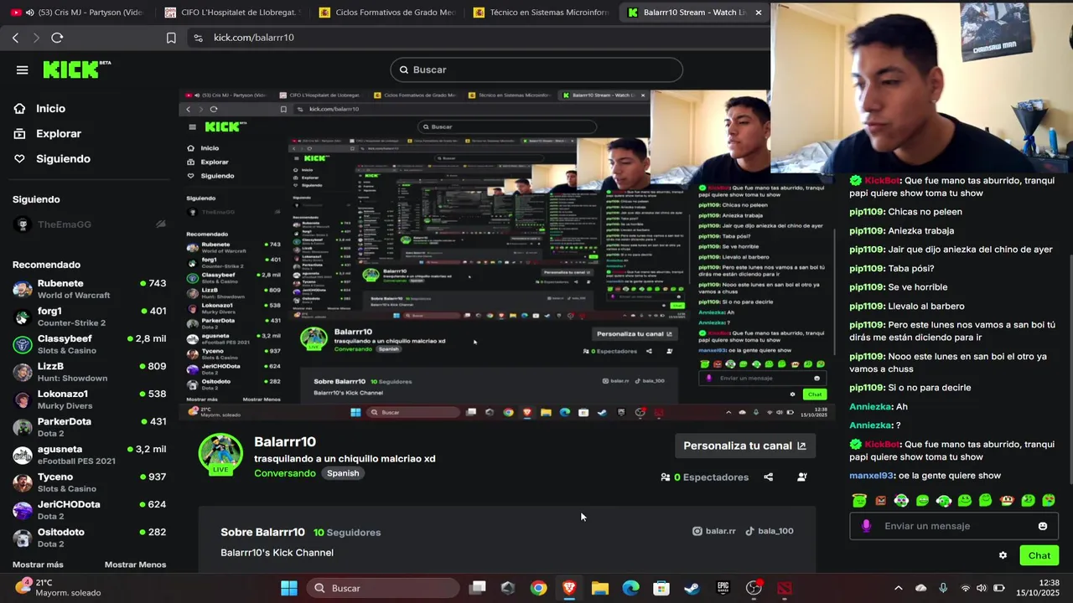
Task: Click Personaliza tu canal button
Action: (x=744, y=446)
